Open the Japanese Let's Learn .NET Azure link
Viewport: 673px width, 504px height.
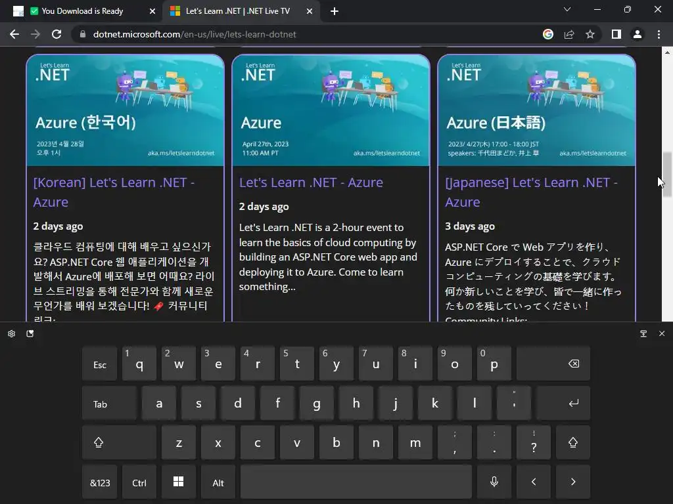pyautogui.click(x=531, y=192)
